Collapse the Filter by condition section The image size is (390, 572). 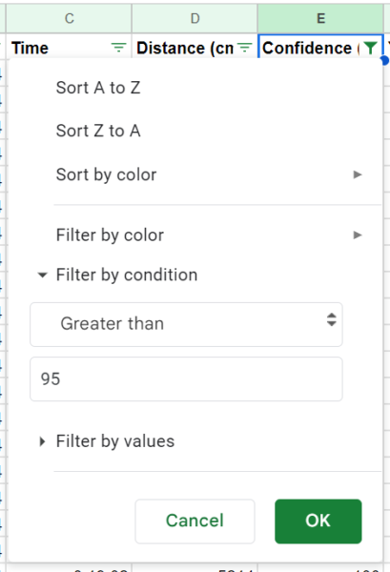coord(42,276)
